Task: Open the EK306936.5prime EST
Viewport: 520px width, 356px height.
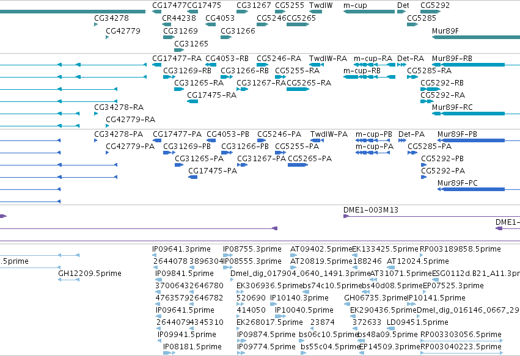Action: coord(240,292)
